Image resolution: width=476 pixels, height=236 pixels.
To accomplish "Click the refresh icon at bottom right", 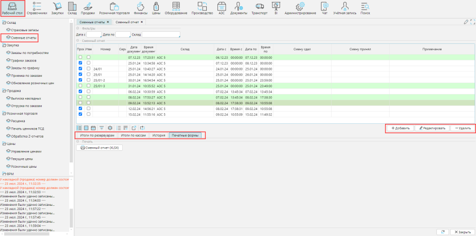I will pos(442,232).
